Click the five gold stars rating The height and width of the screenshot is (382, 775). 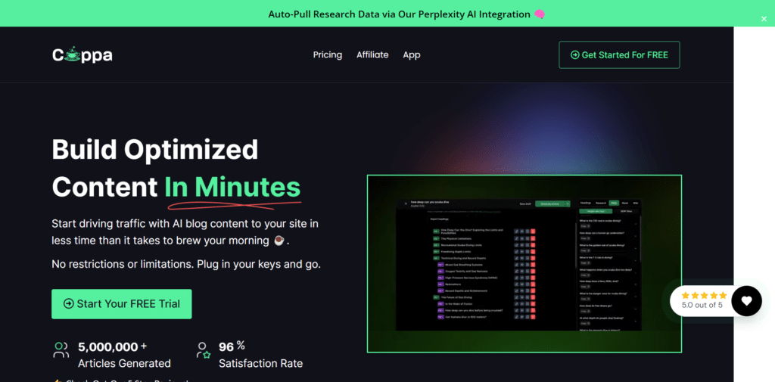click(704, 295)
